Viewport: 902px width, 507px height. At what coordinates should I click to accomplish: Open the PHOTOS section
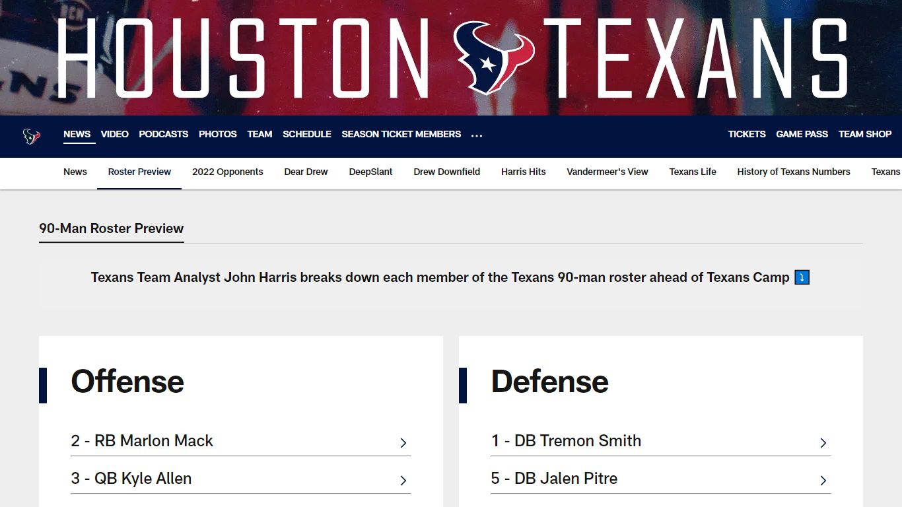click(218, 134)
